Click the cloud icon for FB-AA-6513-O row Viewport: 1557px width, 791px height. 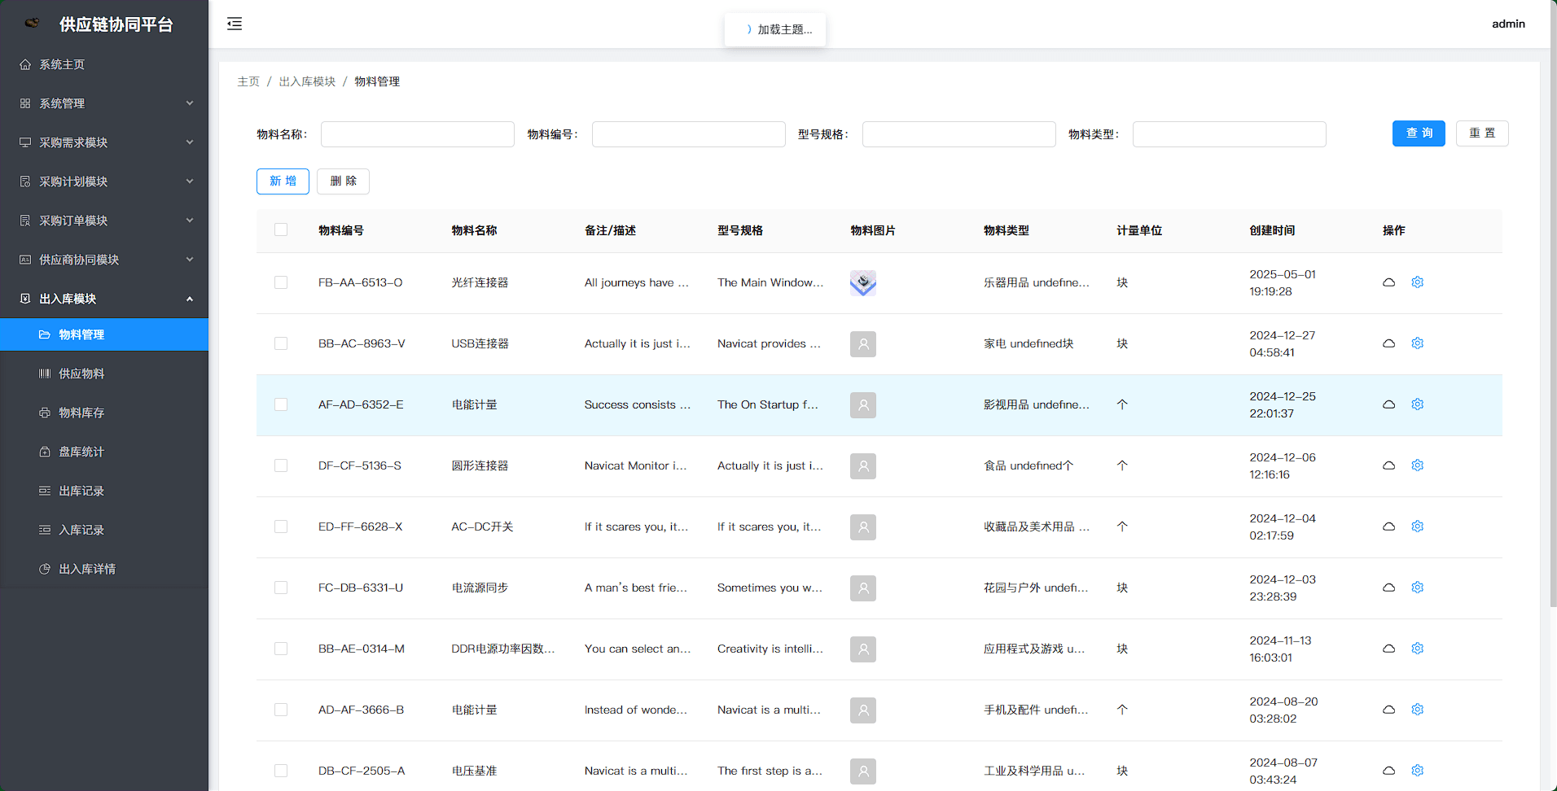(x=1388, y=282)
